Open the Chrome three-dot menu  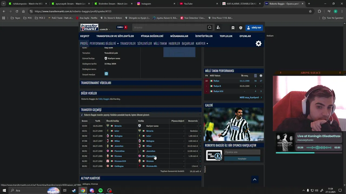pos(342,11)
